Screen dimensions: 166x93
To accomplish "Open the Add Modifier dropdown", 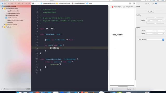I will (x=151, y=40).
